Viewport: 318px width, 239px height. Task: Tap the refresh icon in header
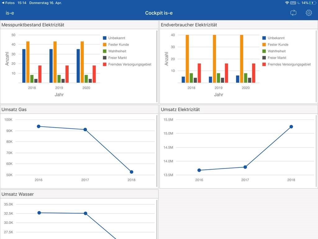point(293,13)
